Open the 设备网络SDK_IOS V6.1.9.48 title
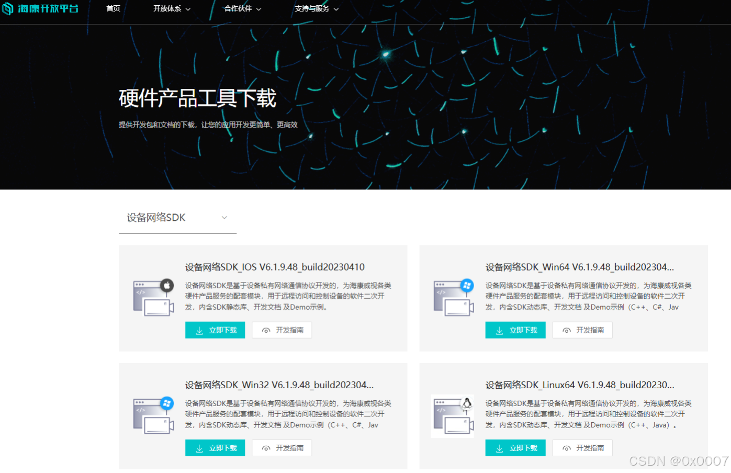This screenshot has height=473, width=731. coord(275,267)
